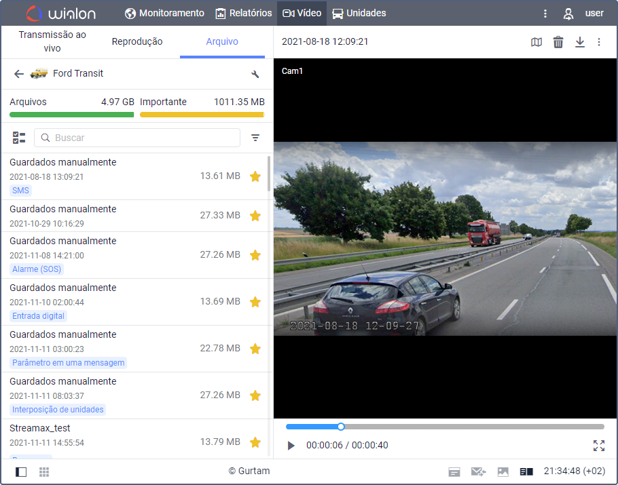
Task: Enter fullscreen mode for the video
Action: pos(599,446)
